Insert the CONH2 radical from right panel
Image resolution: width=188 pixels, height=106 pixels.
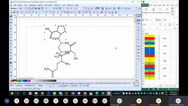(x=138, y=24)
